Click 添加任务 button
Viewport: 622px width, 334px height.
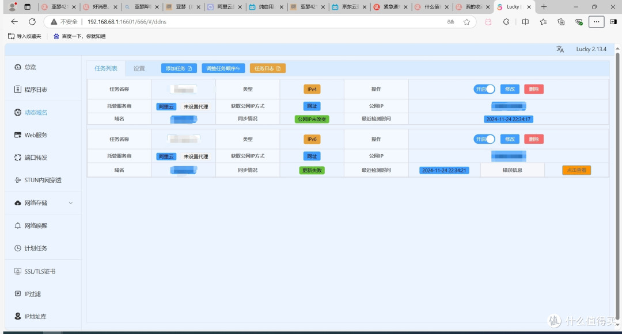point(179,68)
